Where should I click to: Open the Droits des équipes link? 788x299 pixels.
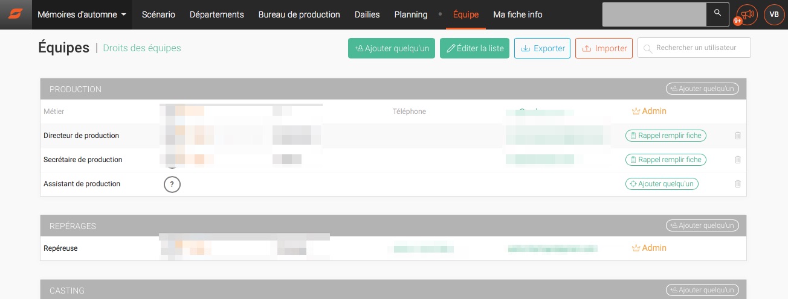pyautogui.click(x=142, y=48)
